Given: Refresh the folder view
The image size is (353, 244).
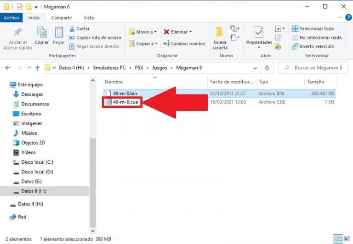Looking at the screenshot, I should 267,68.
